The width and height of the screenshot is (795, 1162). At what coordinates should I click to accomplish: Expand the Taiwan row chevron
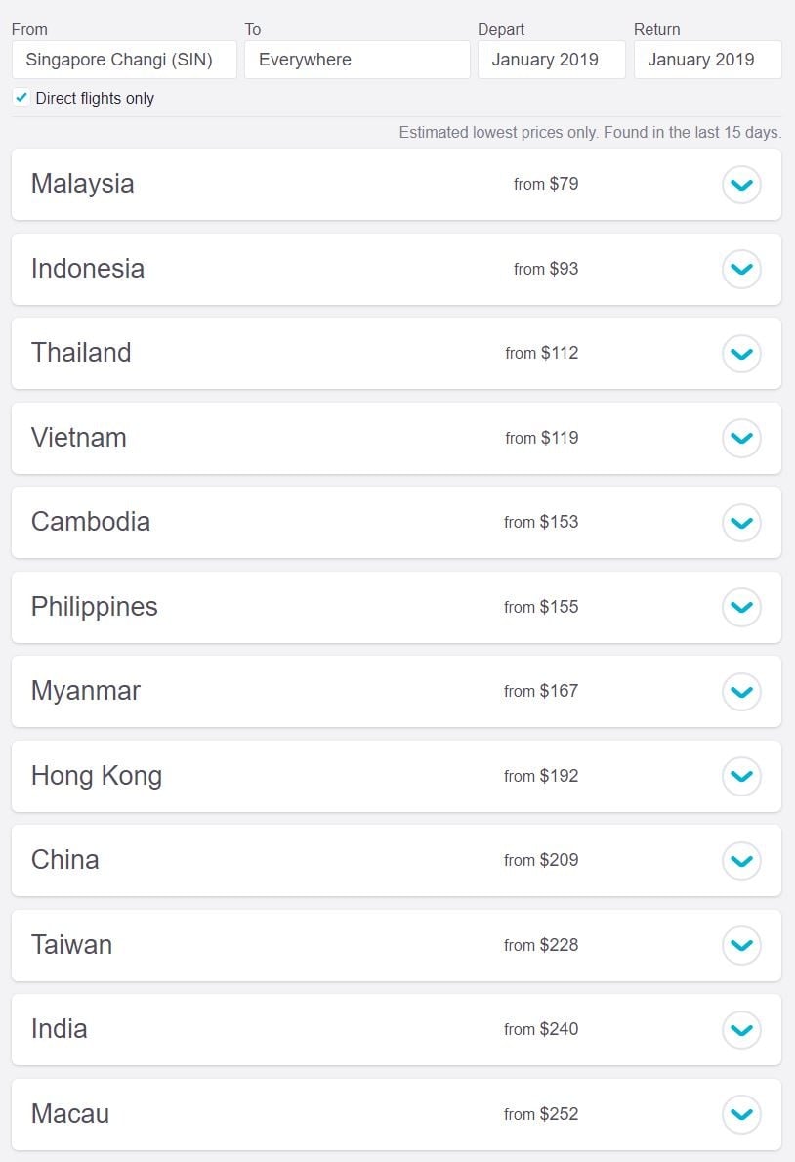[741, 945]
